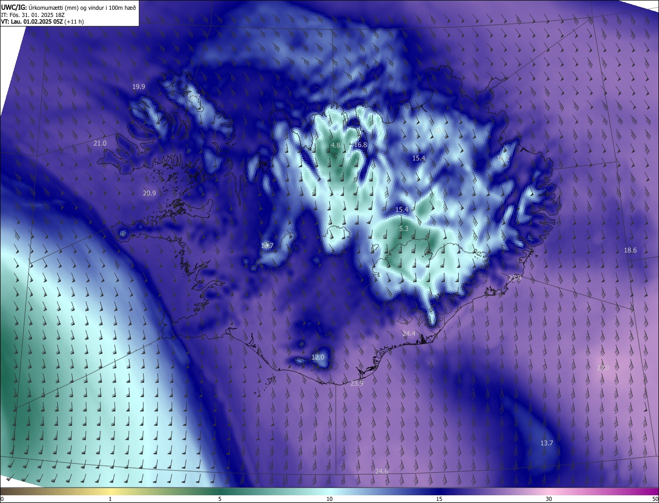
Task: Click the 5 tick label on the color scale
Action: pos(220,499)
